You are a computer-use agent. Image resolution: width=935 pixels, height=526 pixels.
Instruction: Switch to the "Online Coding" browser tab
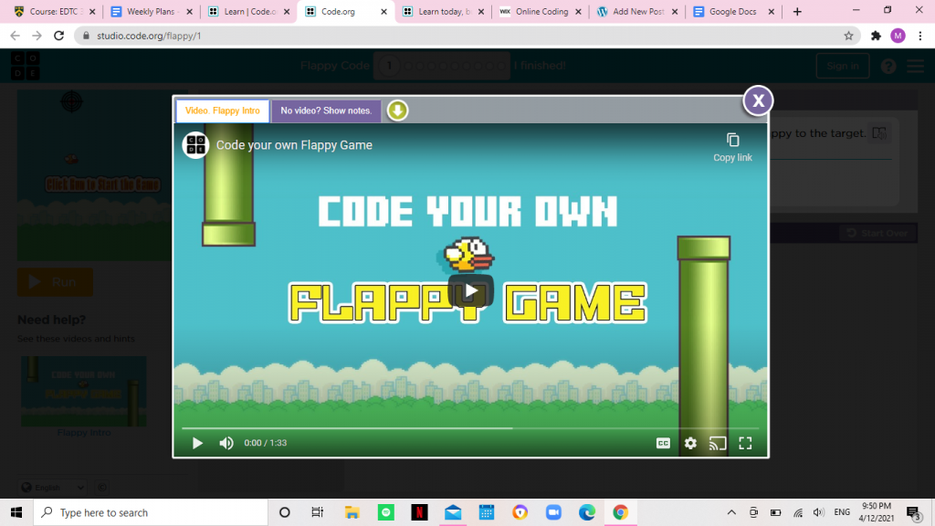click(540, 12)
